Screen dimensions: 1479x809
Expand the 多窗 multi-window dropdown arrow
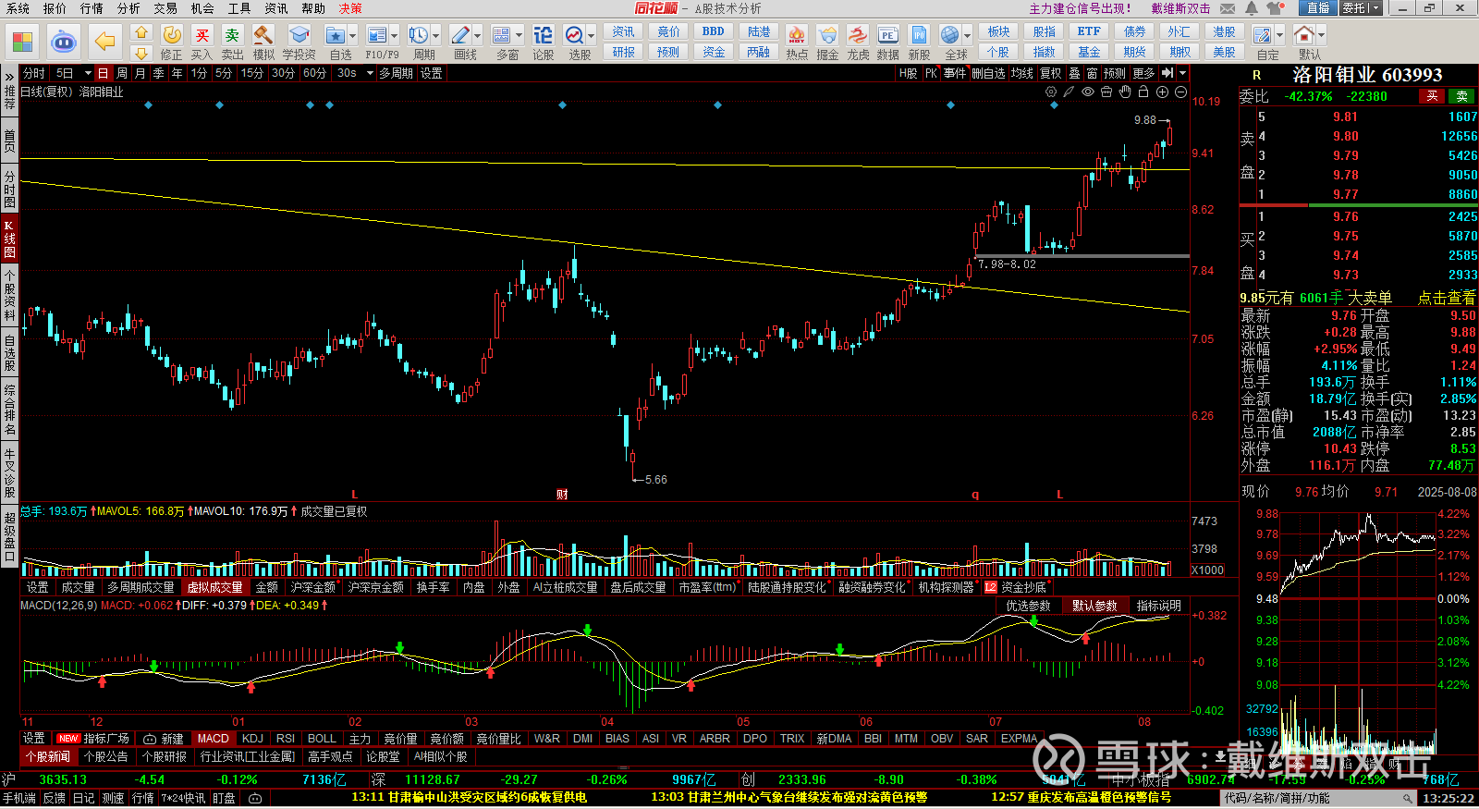pos(519,36)
